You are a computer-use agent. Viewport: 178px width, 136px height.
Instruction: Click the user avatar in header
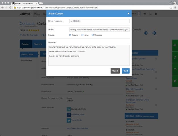[x=139, y=14]
